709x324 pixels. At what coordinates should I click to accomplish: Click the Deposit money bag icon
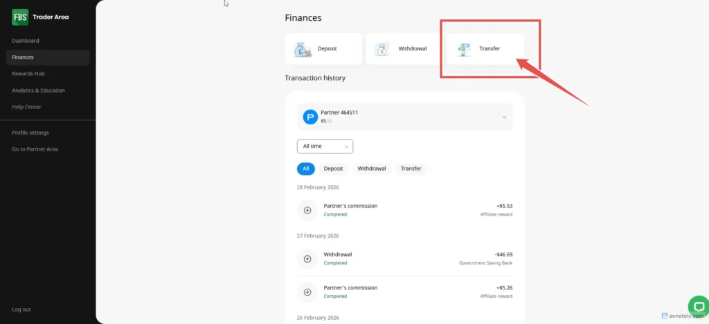tap(301, 49)
